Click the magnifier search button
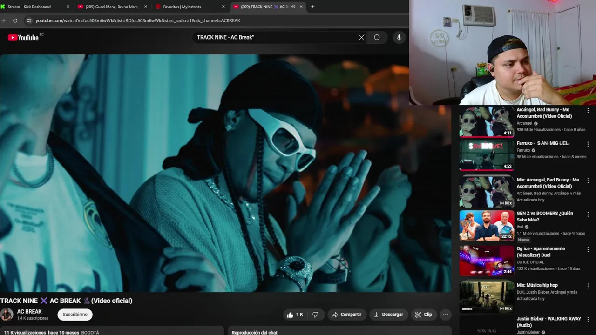 coord(377,38)
